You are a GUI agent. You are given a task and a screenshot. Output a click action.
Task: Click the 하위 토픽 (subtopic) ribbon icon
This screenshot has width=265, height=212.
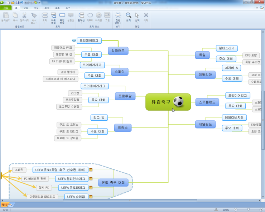[x=53, y=16]
